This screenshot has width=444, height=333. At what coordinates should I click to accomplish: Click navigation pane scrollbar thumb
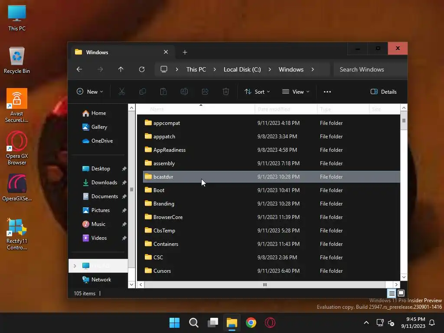(131, 189)
